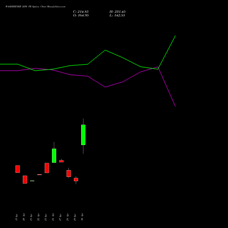Click the thin green doji candle for 21 Apr
The width and height of the screenshot is (228, 228).
pos(32,181)
